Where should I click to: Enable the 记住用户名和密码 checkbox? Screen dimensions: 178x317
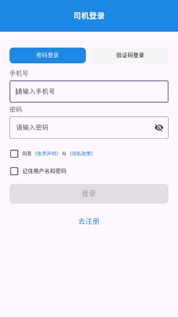pos(14,171)
